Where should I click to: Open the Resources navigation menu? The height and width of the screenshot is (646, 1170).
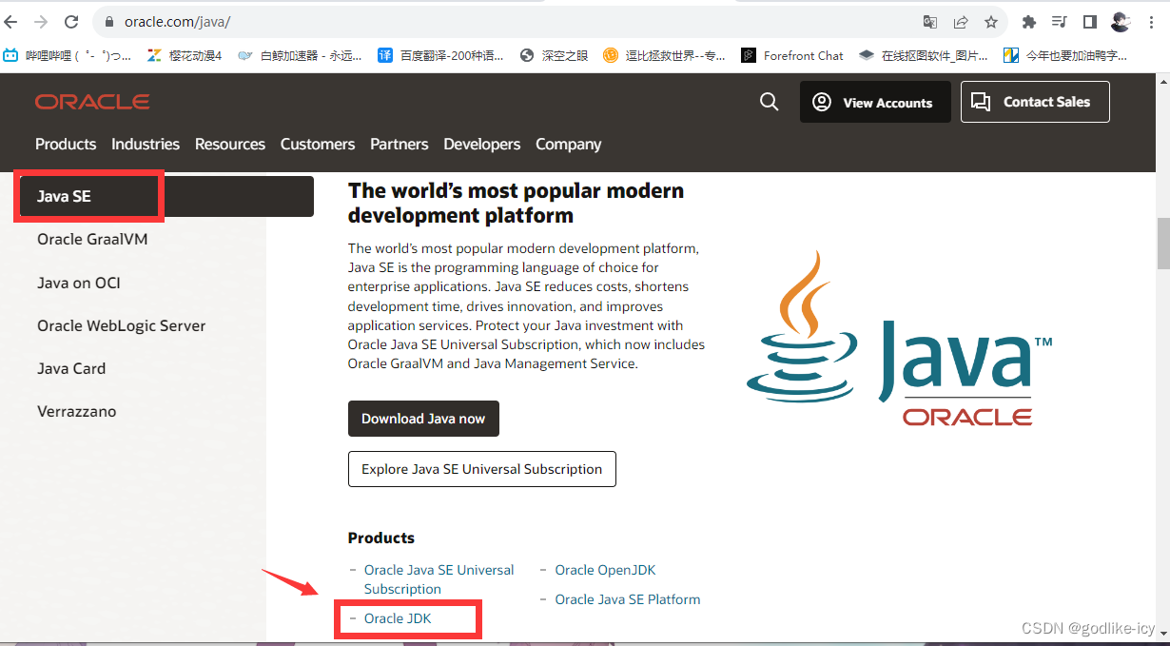(230, 144)
